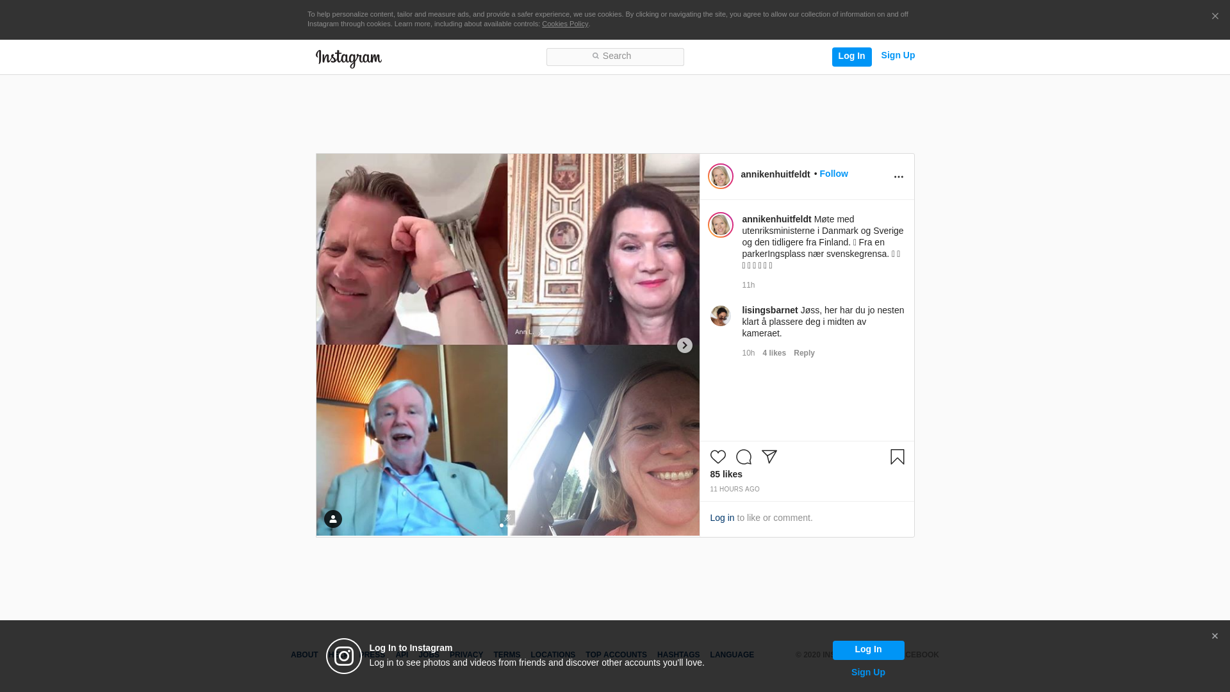Click the top Sign Up link
The width and height of the screenshot is (1230, 692).
pyautogui.click(x=898, y=55)
